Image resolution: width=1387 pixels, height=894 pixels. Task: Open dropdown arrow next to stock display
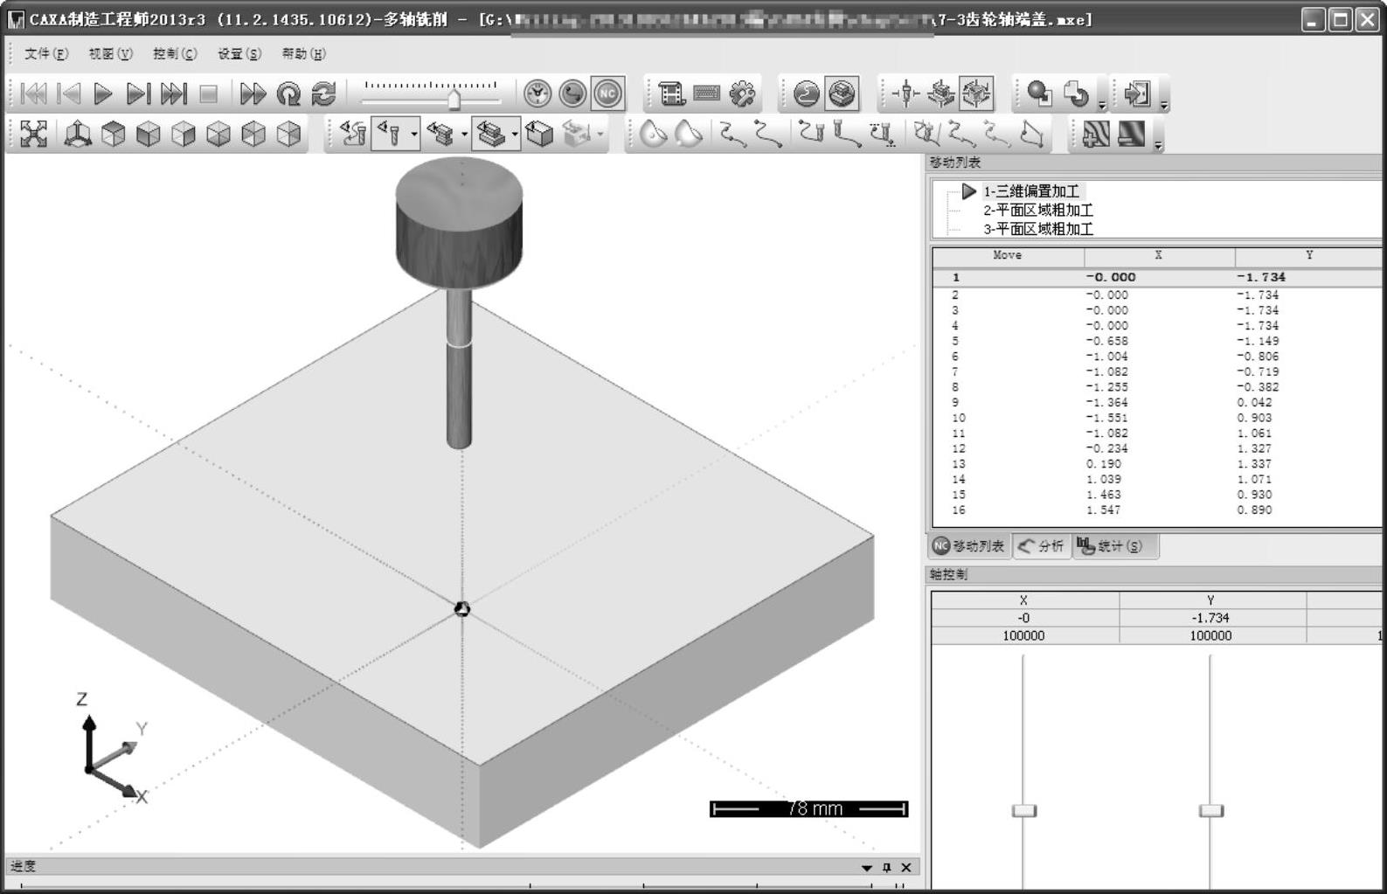pyautogui.click(x=515, y=135)
